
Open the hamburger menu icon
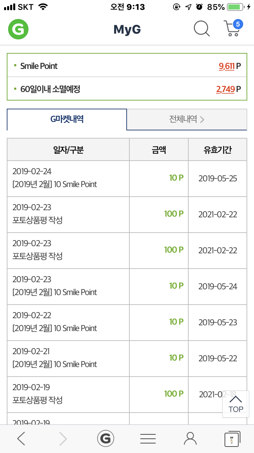coord(148,439)
